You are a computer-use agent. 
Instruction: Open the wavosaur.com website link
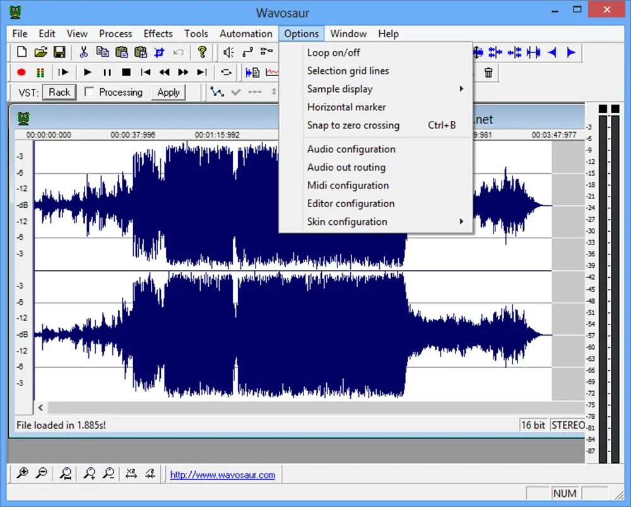pos(223,475)
